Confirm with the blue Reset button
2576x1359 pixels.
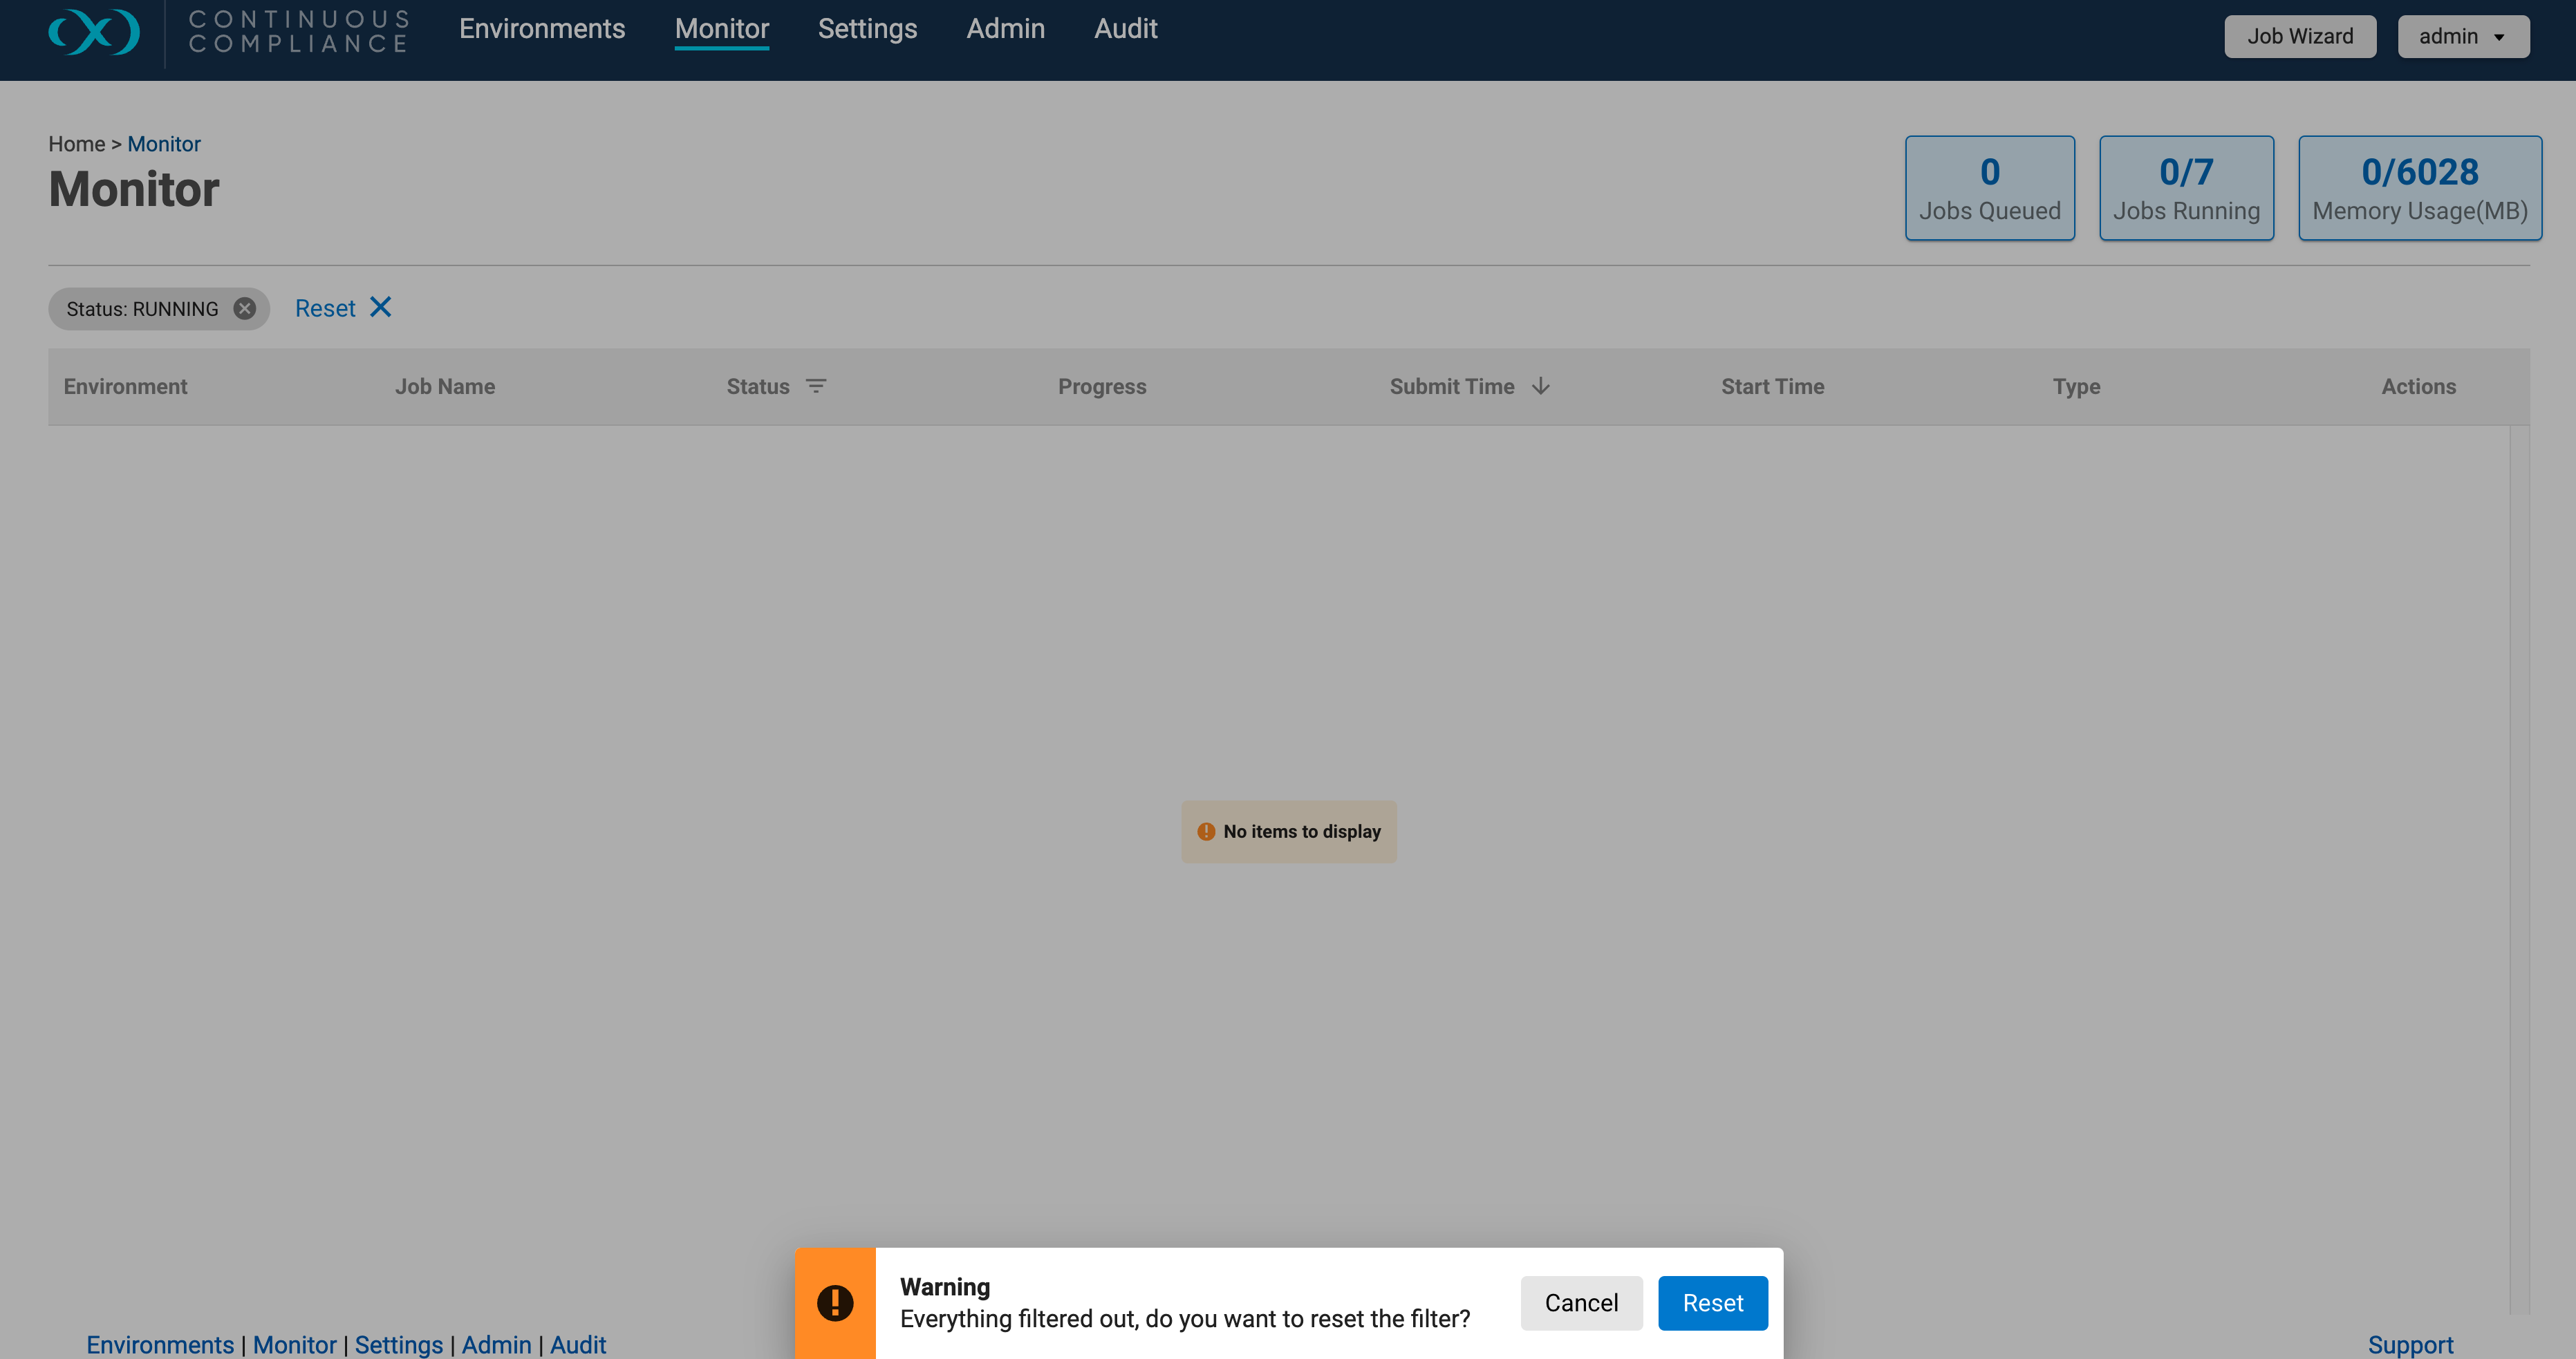(1712, 1303)
